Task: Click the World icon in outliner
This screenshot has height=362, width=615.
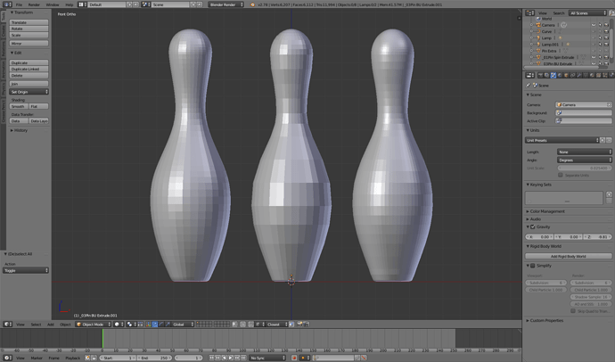Action: pos(538,19)
